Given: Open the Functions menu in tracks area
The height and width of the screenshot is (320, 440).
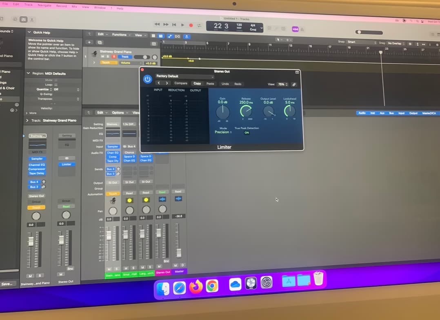Looking at the screenshot, I should [120, 35].
